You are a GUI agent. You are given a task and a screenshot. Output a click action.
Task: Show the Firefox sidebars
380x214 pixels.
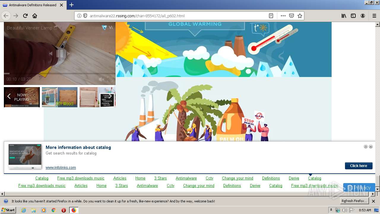click(x=353, y=16)
